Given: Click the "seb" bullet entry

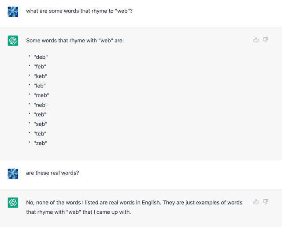Looking at the screenshot, I should (41, 124).
